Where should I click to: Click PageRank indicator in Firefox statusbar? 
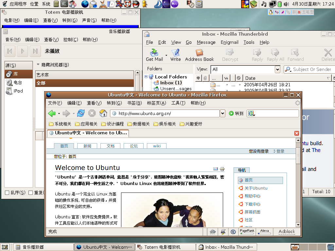pos(247,232)
